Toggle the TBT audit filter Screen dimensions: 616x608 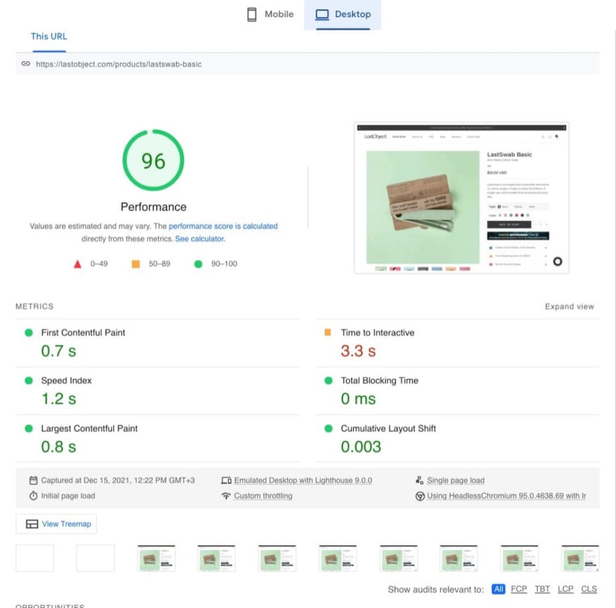(x=542, y=589)
